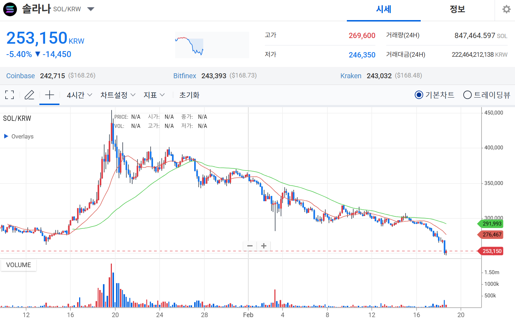Open the 차트설정 dropdown
This screenshot has width=515, height=321.
tap(118, 95)
